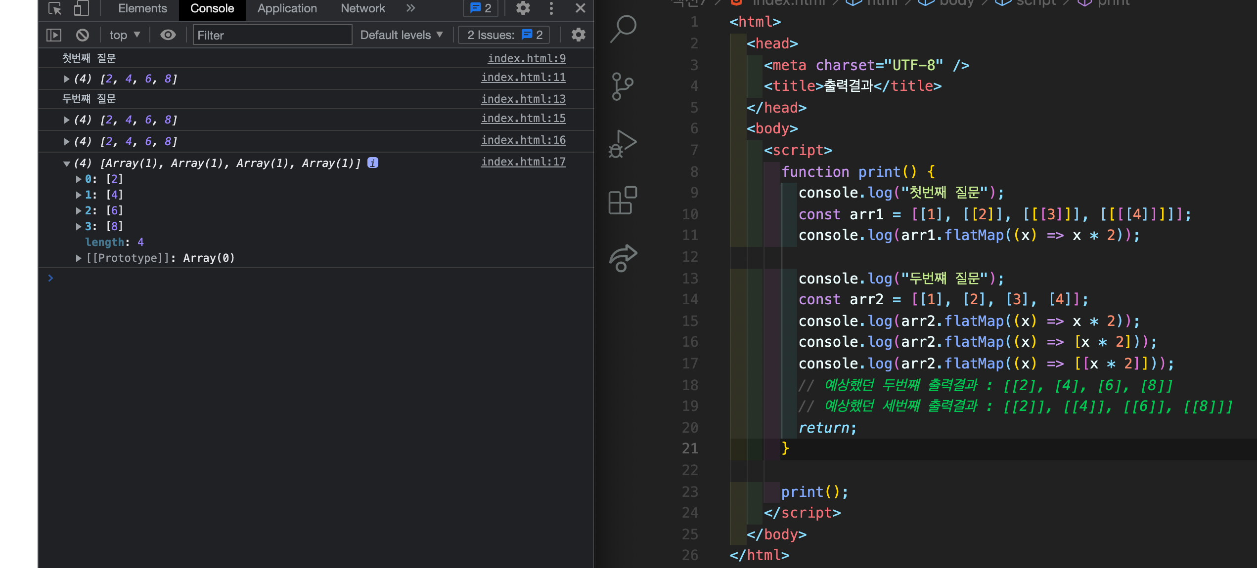The image size is (1257, 568).
Task: Show the console sidebar panel
Action: (54, 35)
